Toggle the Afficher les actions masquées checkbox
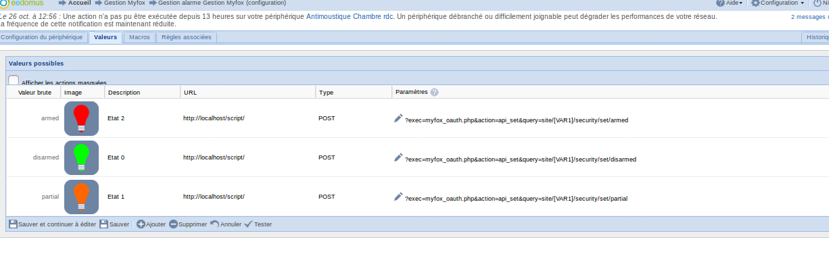The height and width of the screenshot is (271, 829). [x=14, y=80]
